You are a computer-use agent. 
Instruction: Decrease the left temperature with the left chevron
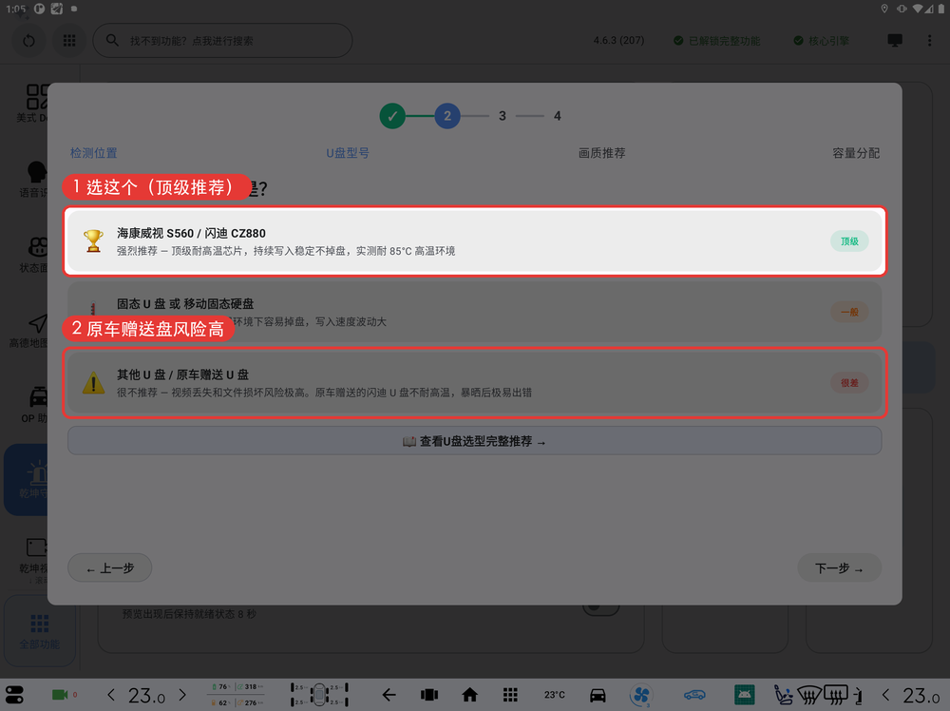point(111,695)
